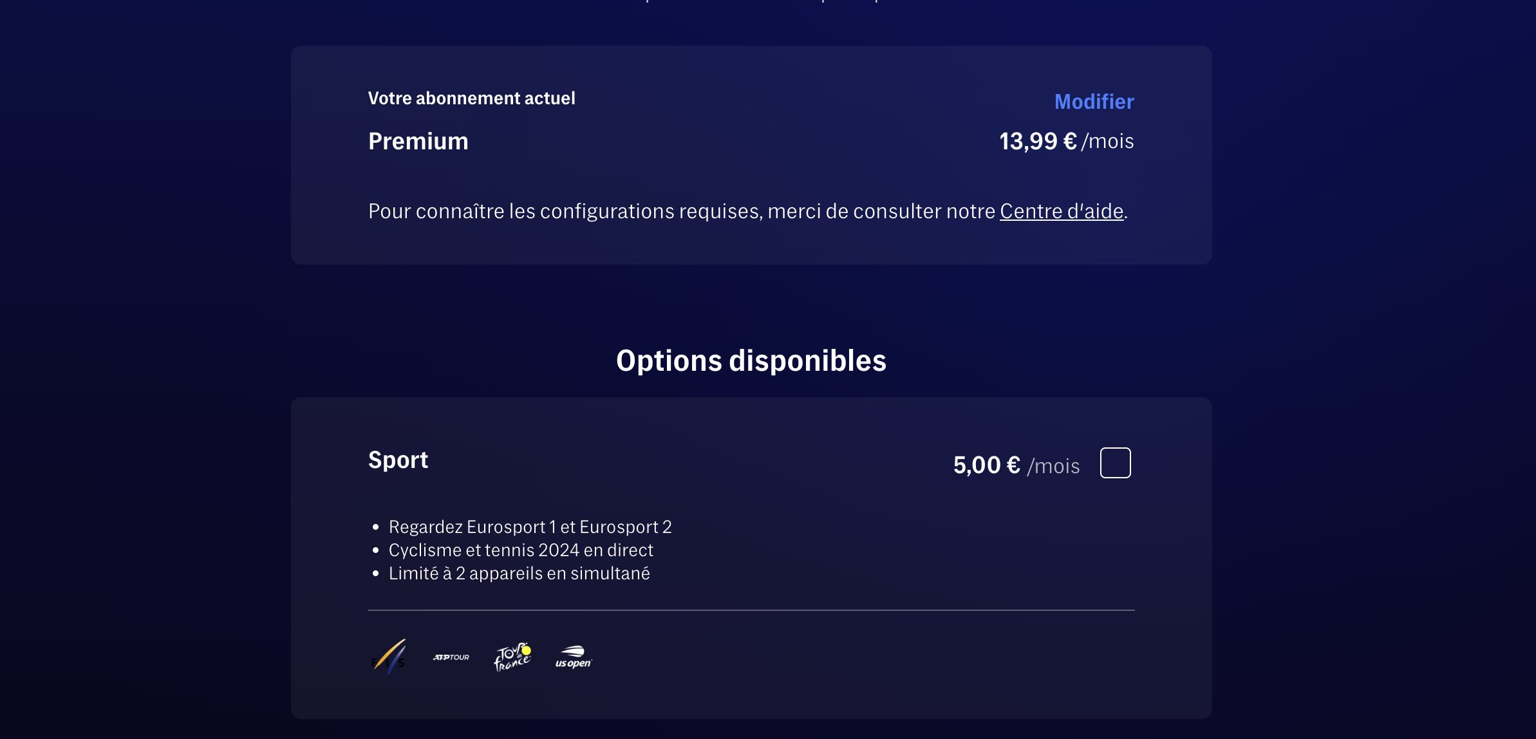Select the Eurosport 1 et Eurosport 2 bullet
The height and width of the screenshot is (739, 1536).
(530, 527)
